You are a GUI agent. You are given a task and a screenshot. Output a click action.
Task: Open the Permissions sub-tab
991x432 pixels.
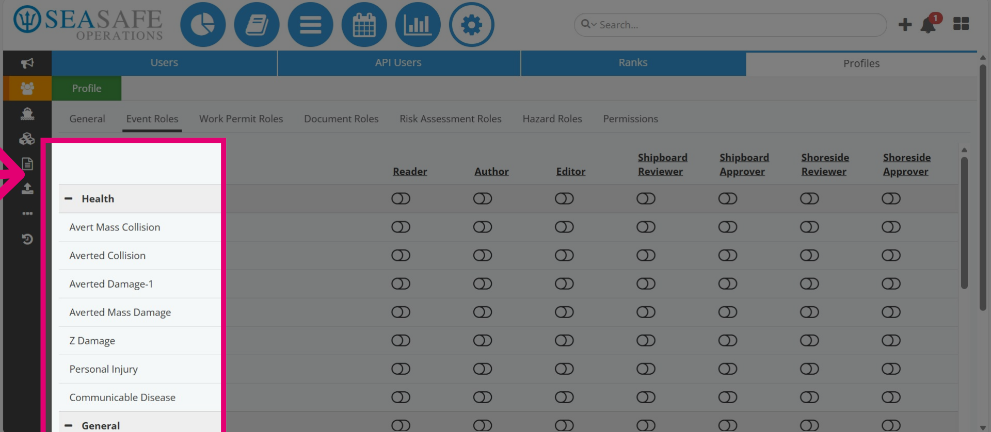pyautogui.click(x=631, y=119)
